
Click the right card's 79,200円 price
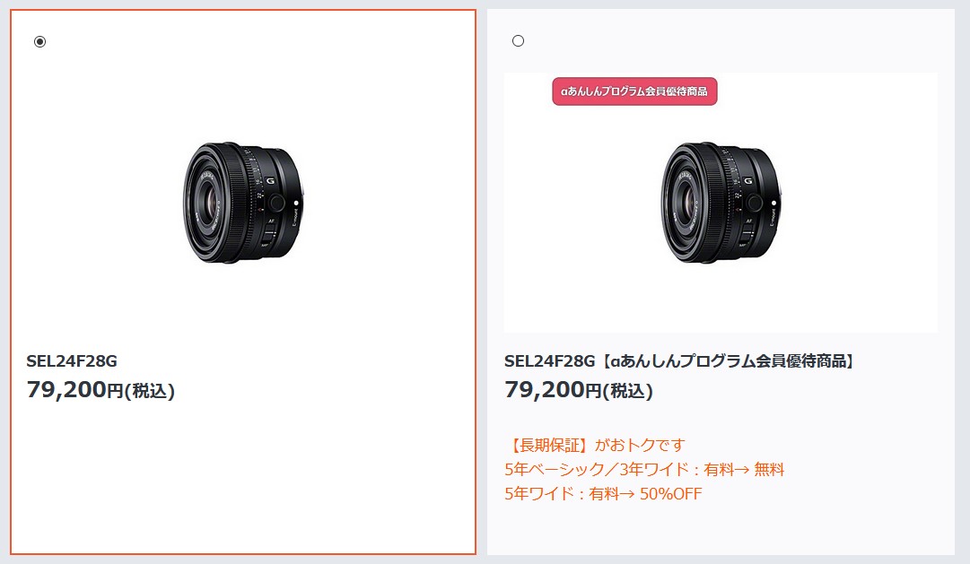(x=579, y=390)
